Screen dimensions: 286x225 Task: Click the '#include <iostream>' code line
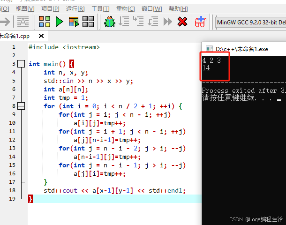pos(64,47)
